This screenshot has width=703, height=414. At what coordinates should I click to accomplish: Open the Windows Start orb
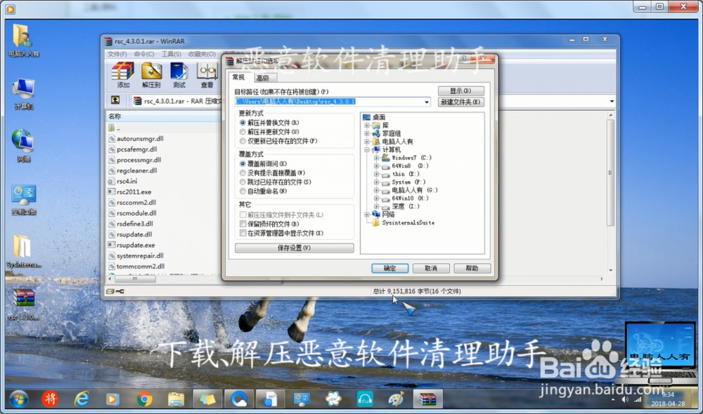tap(19, 399)
